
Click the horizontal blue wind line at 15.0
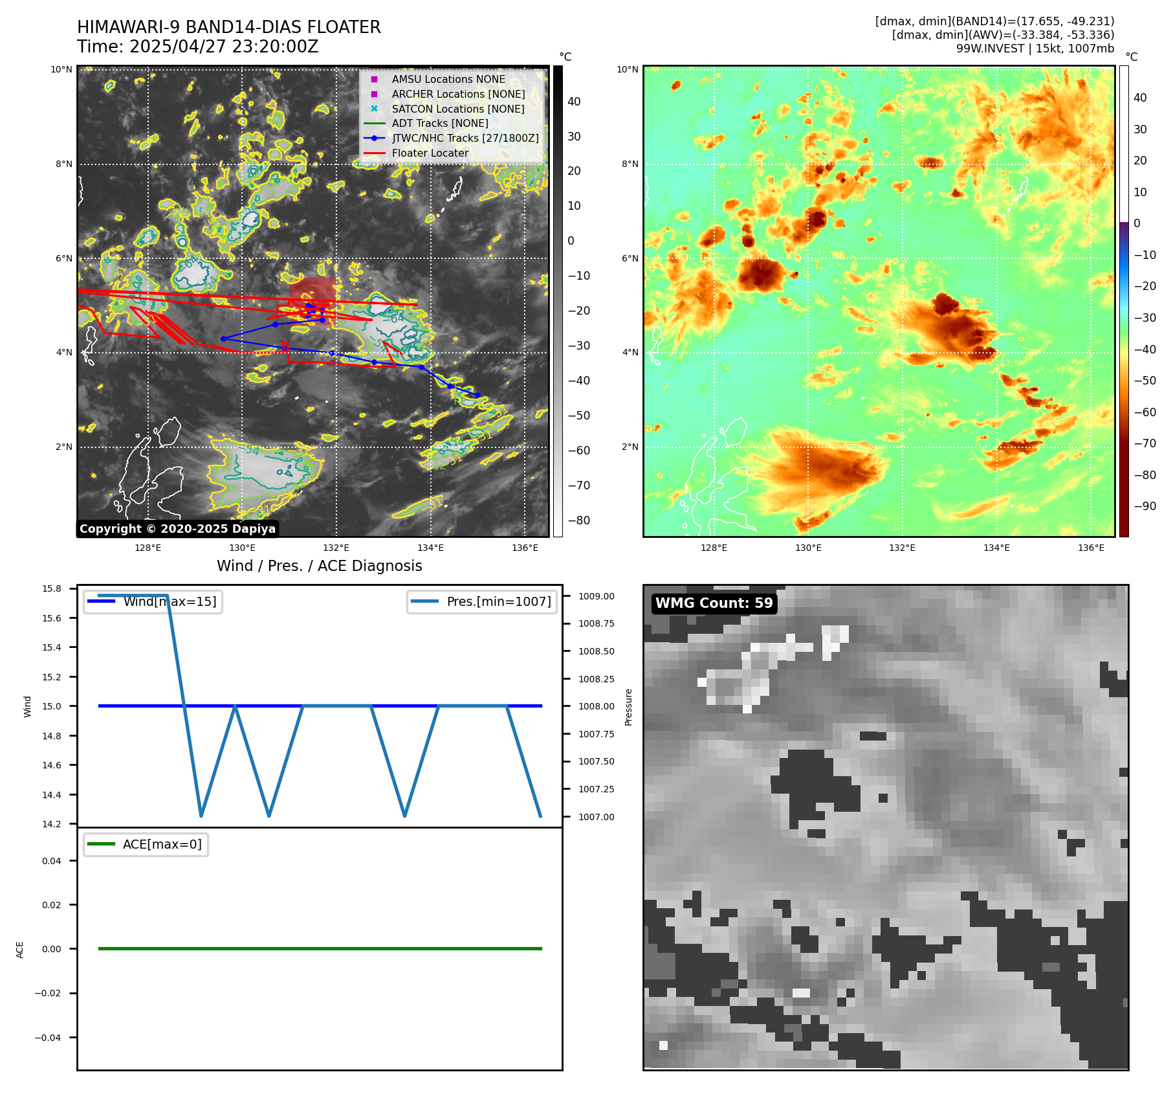[x=320, y=706]
